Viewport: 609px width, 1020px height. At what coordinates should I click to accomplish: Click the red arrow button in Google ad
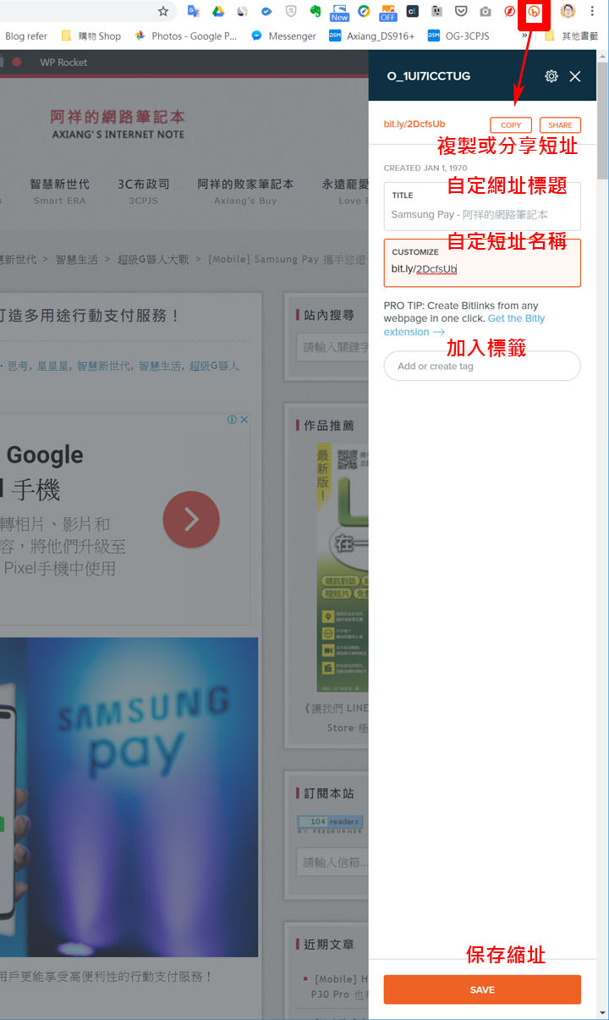pos(191,519)
